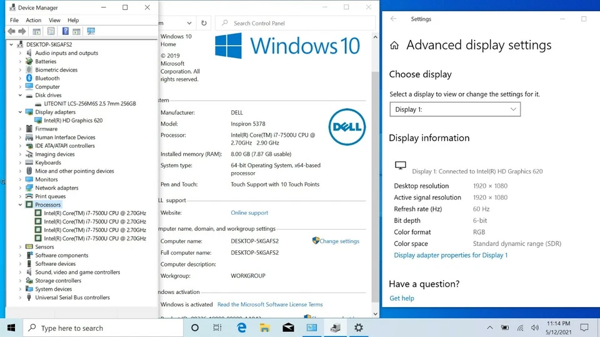Launch Microsoft Edge from the taskbar

coord(241,328)
